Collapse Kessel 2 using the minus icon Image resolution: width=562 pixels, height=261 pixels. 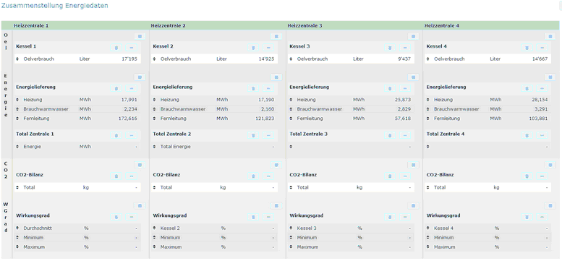(x=268, y=48)
